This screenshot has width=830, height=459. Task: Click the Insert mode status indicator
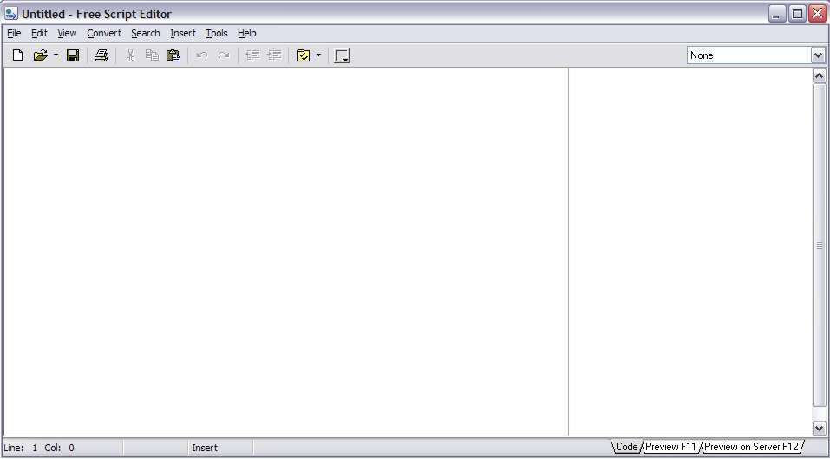pos(205,448)
